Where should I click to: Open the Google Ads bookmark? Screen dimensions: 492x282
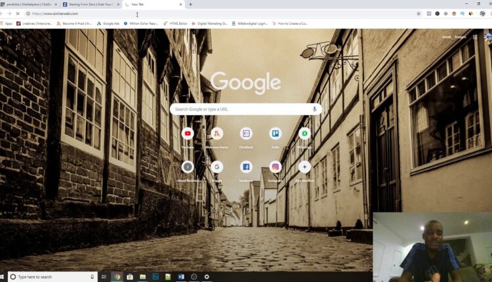coord(108,23)
